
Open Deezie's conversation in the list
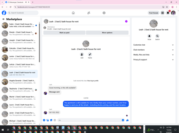(19, 33)
